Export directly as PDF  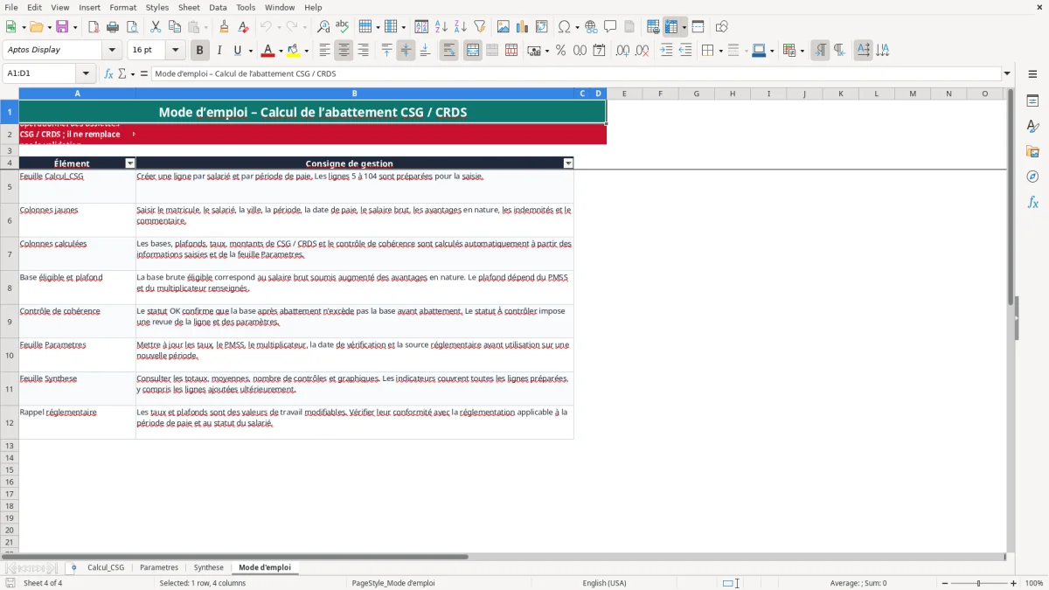pos(94,27)
